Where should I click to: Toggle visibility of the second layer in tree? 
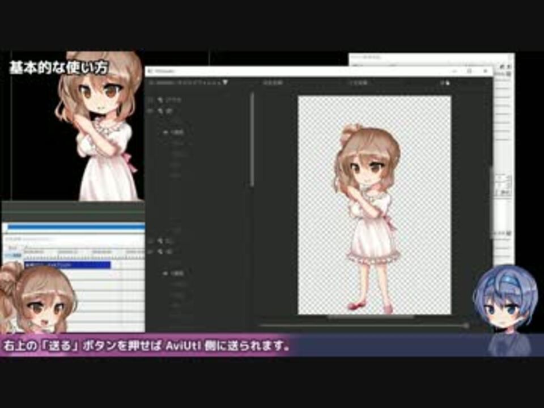(151, 111)
